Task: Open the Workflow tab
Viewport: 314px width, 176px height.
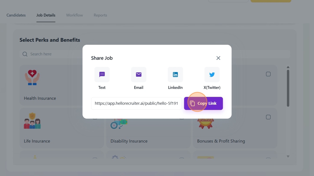Action: pyautogui.click(x=74, y=15)
